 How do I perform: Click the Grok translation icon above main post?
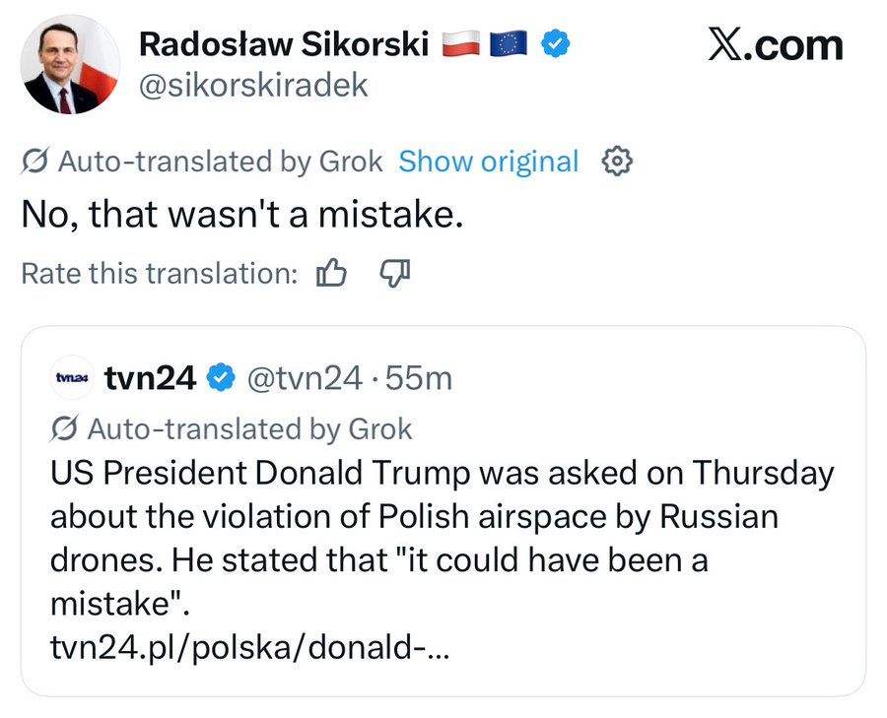click(x=35, y=162)
